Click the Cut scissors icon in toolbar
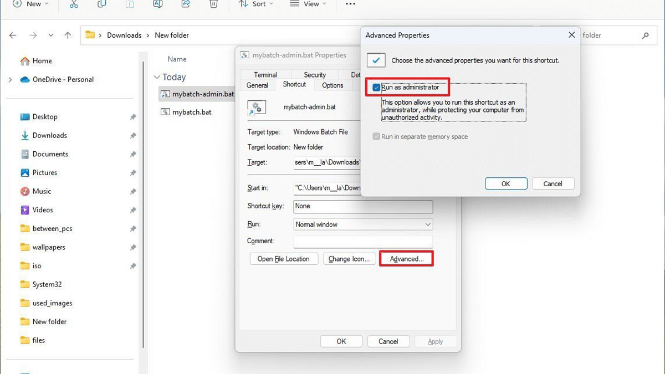Viewport: 665px width, 374px height. [74, 4]
